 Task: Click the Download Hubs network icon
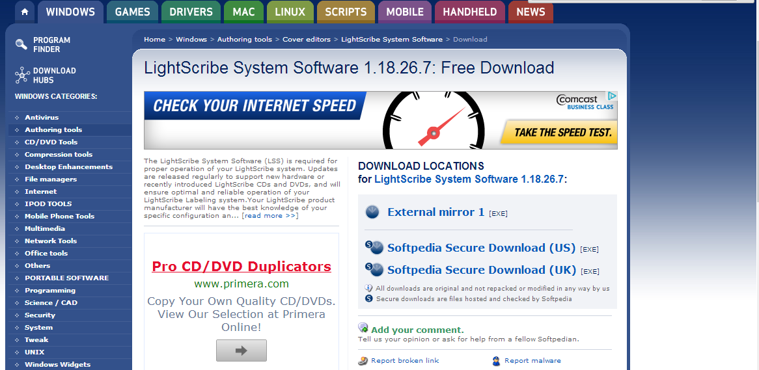coord(22,75)
